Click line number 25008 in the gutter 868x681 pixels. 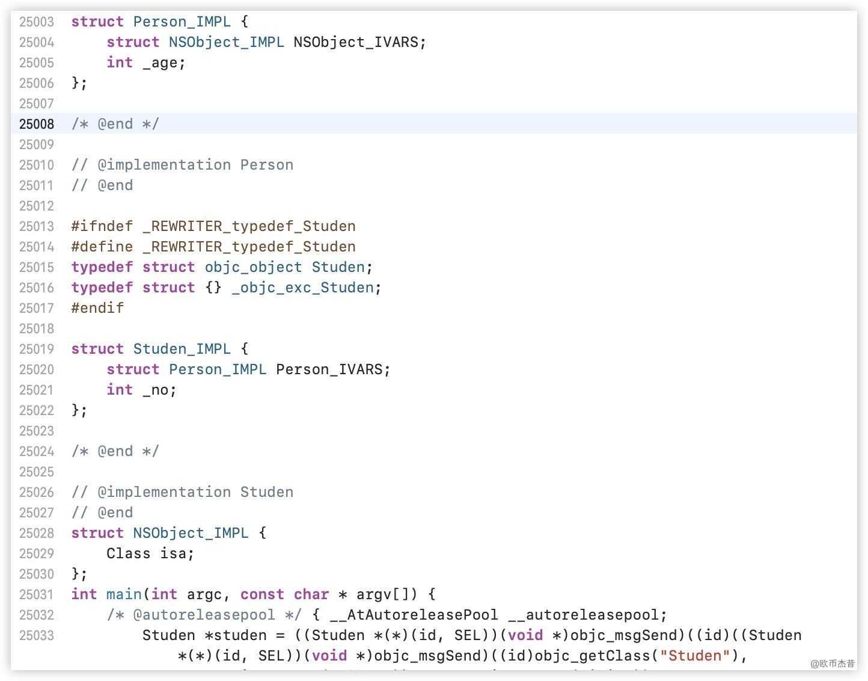36,124
